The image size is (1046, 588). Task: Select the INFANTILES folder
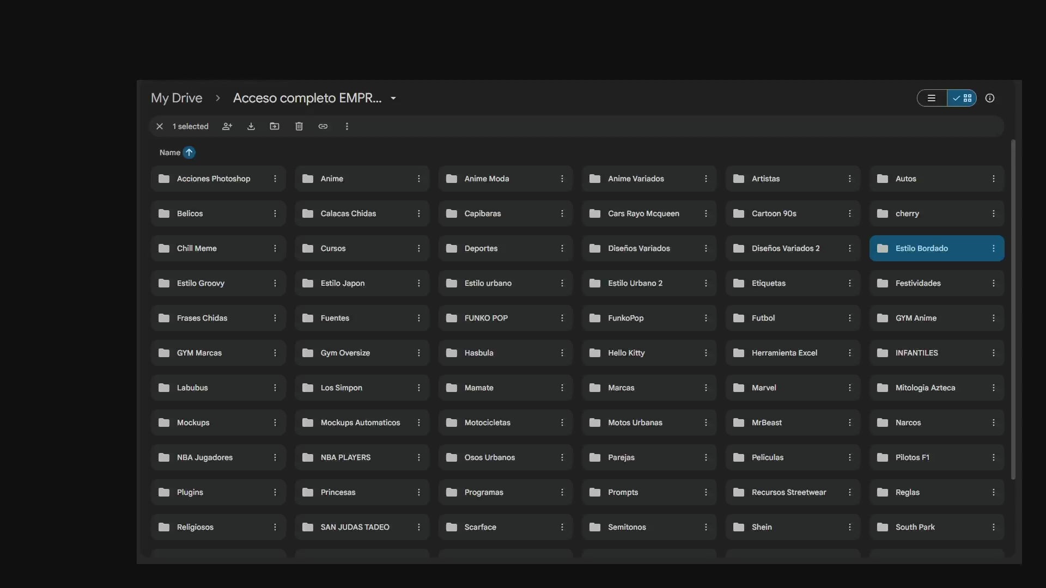pos(936,353)
